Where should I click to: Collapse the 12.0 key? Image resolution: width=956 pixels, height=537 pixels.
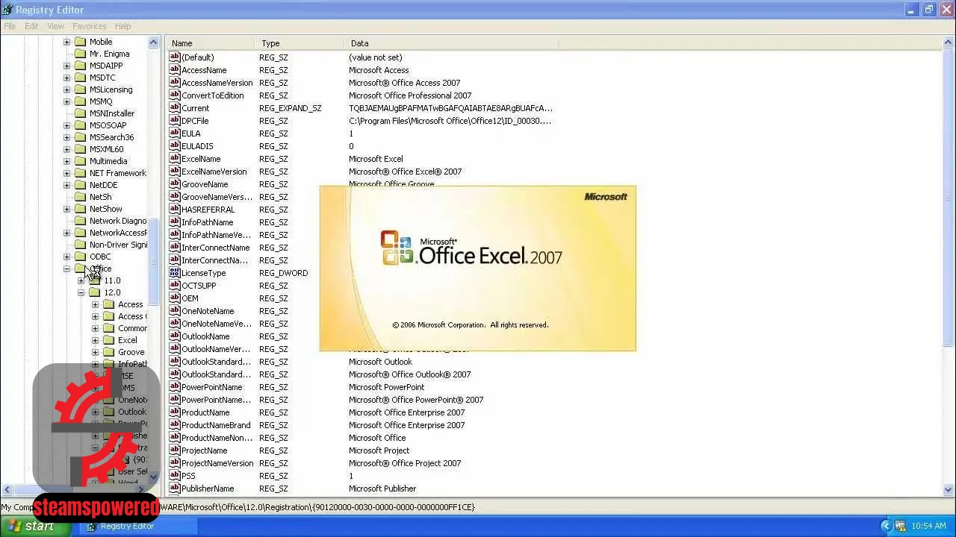tap(81, 292)
